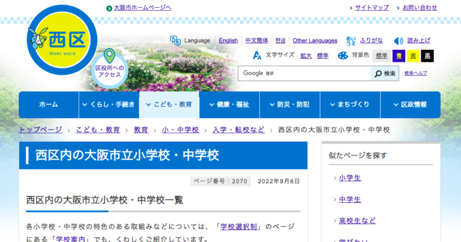This screenshot has height=242, width=461.
Task: Select the 標準 grey background swatch
Action: (x=382, y=56)
